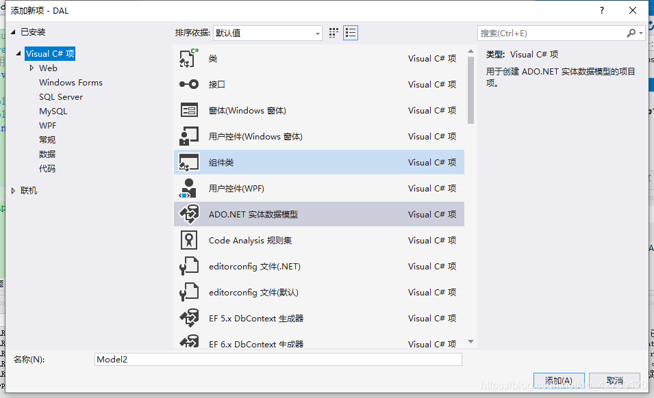Select the 已安装 root label
The width and height of the screenshot is (654, 398).
tap(33, 32)
